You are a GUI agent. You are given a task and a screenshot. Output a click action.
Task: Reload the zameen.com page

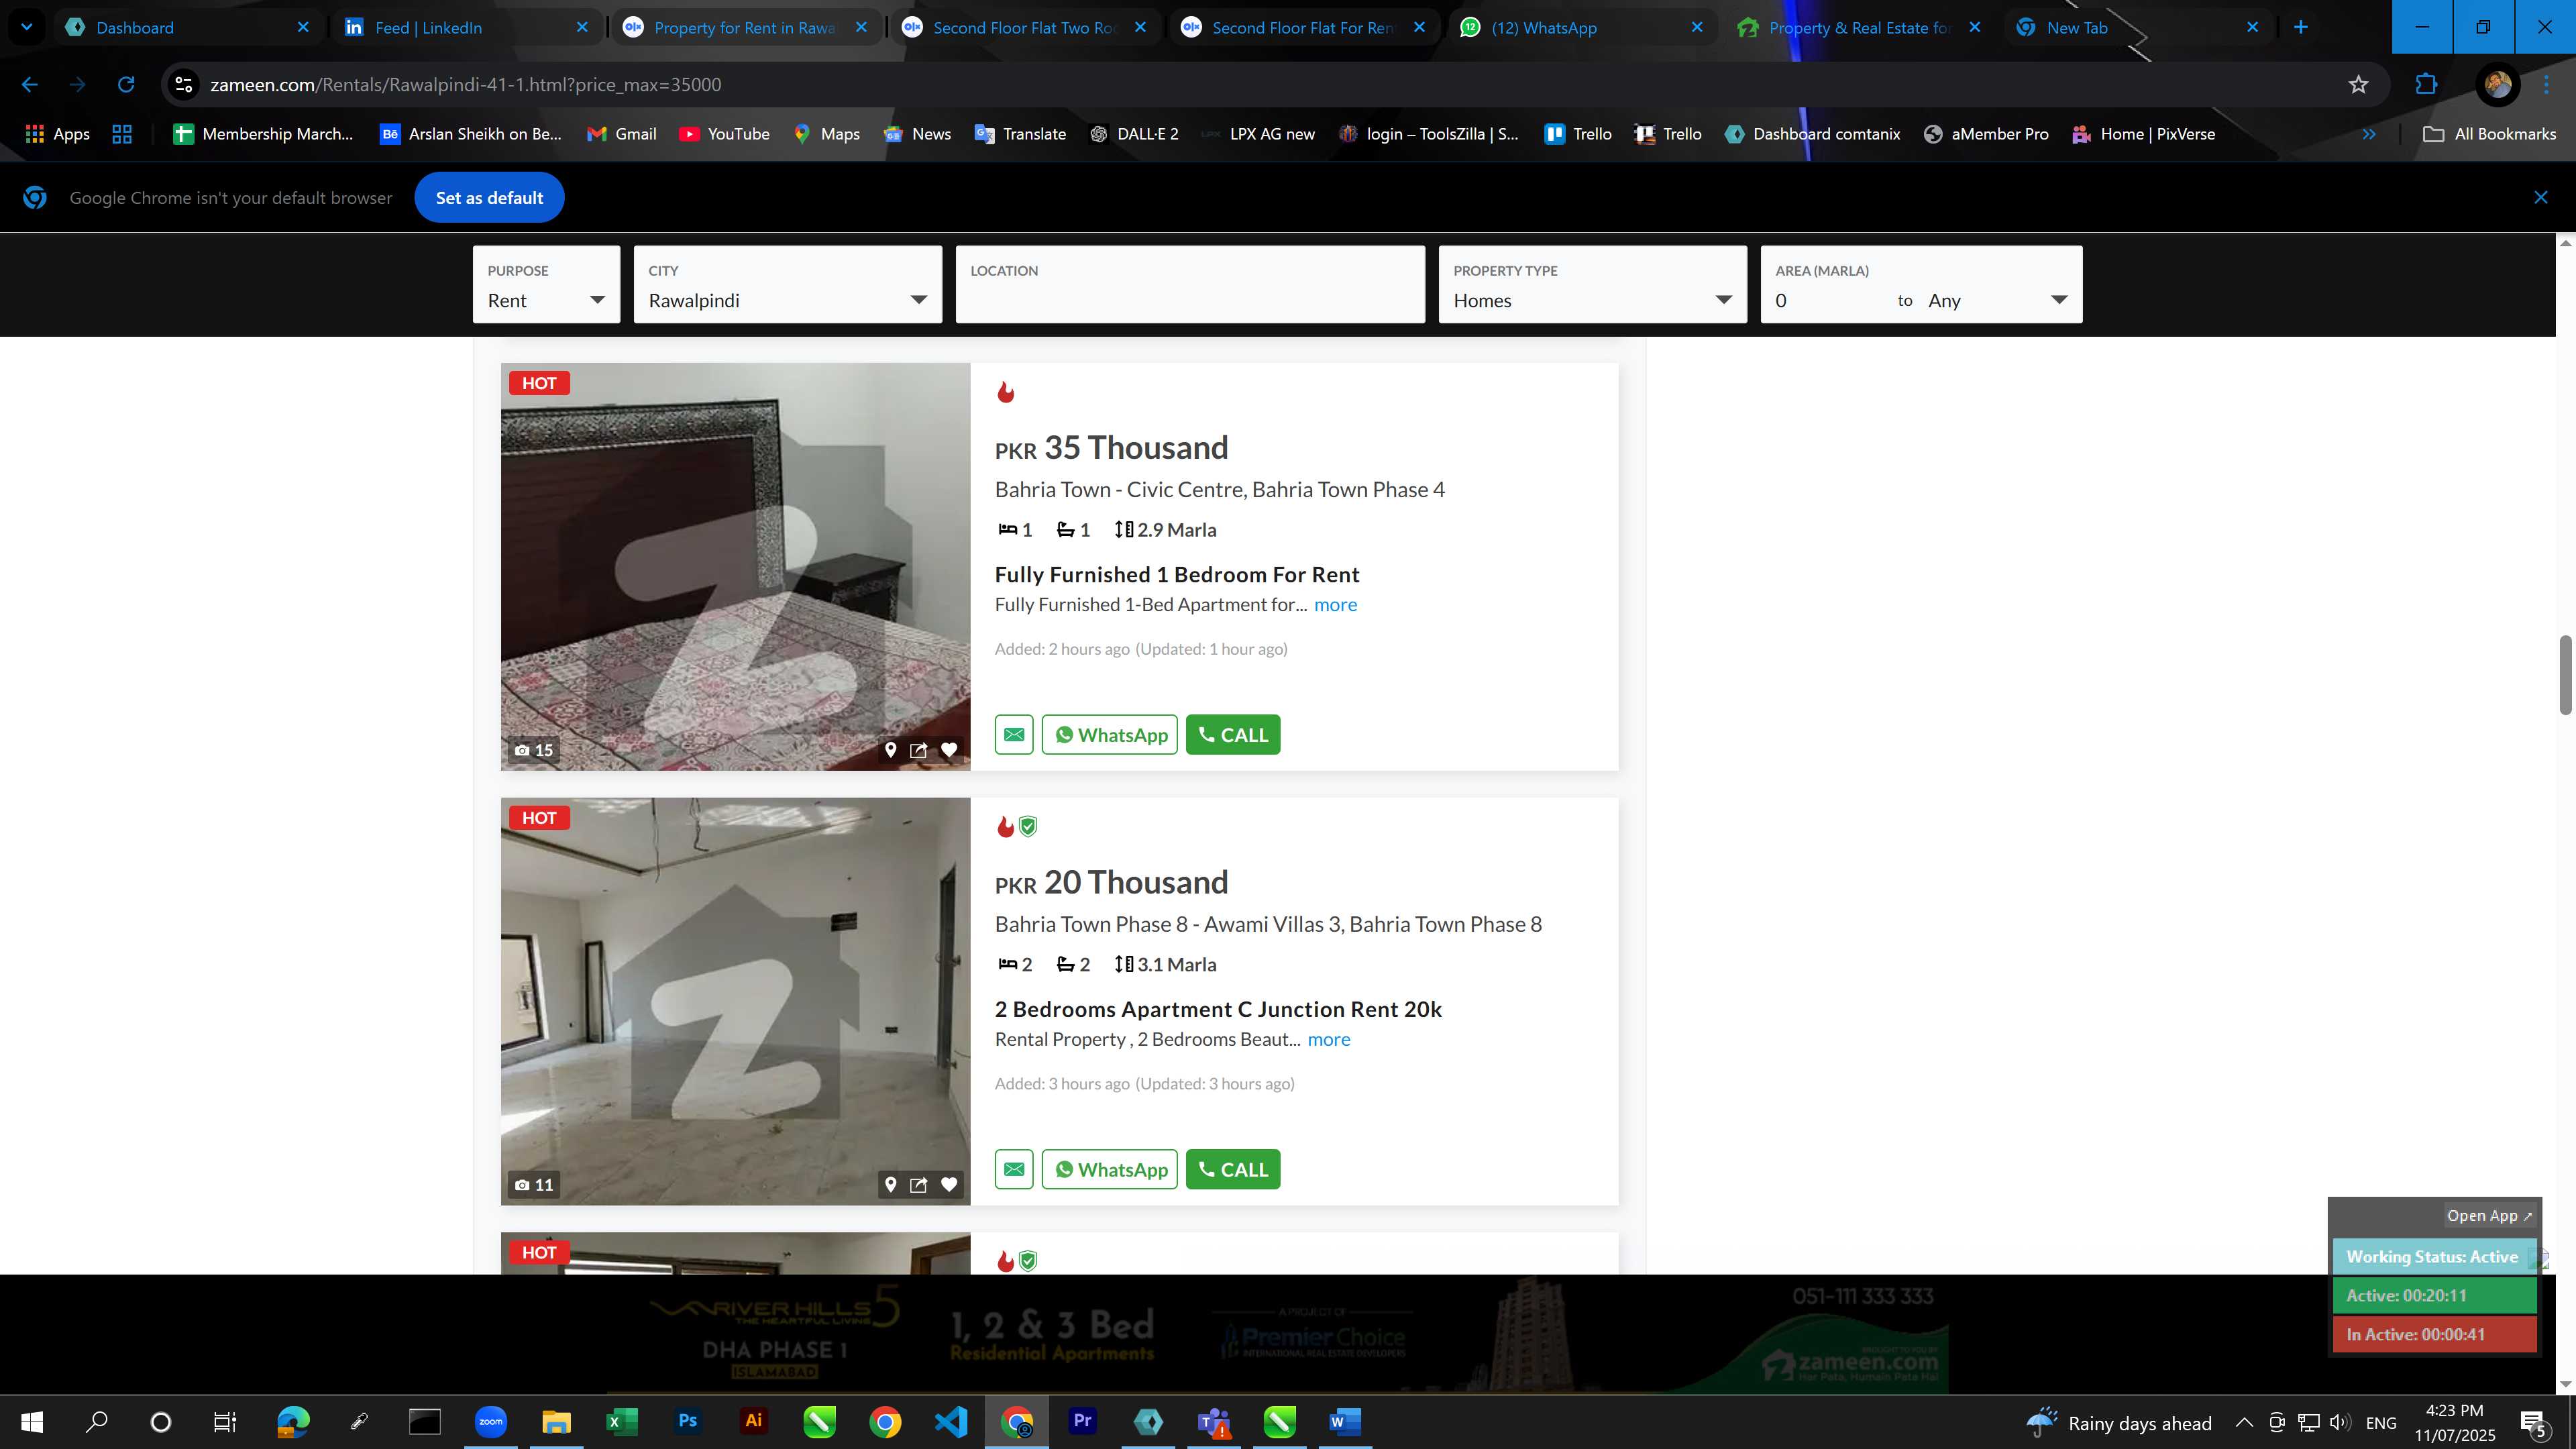click(x=126, y=85)
